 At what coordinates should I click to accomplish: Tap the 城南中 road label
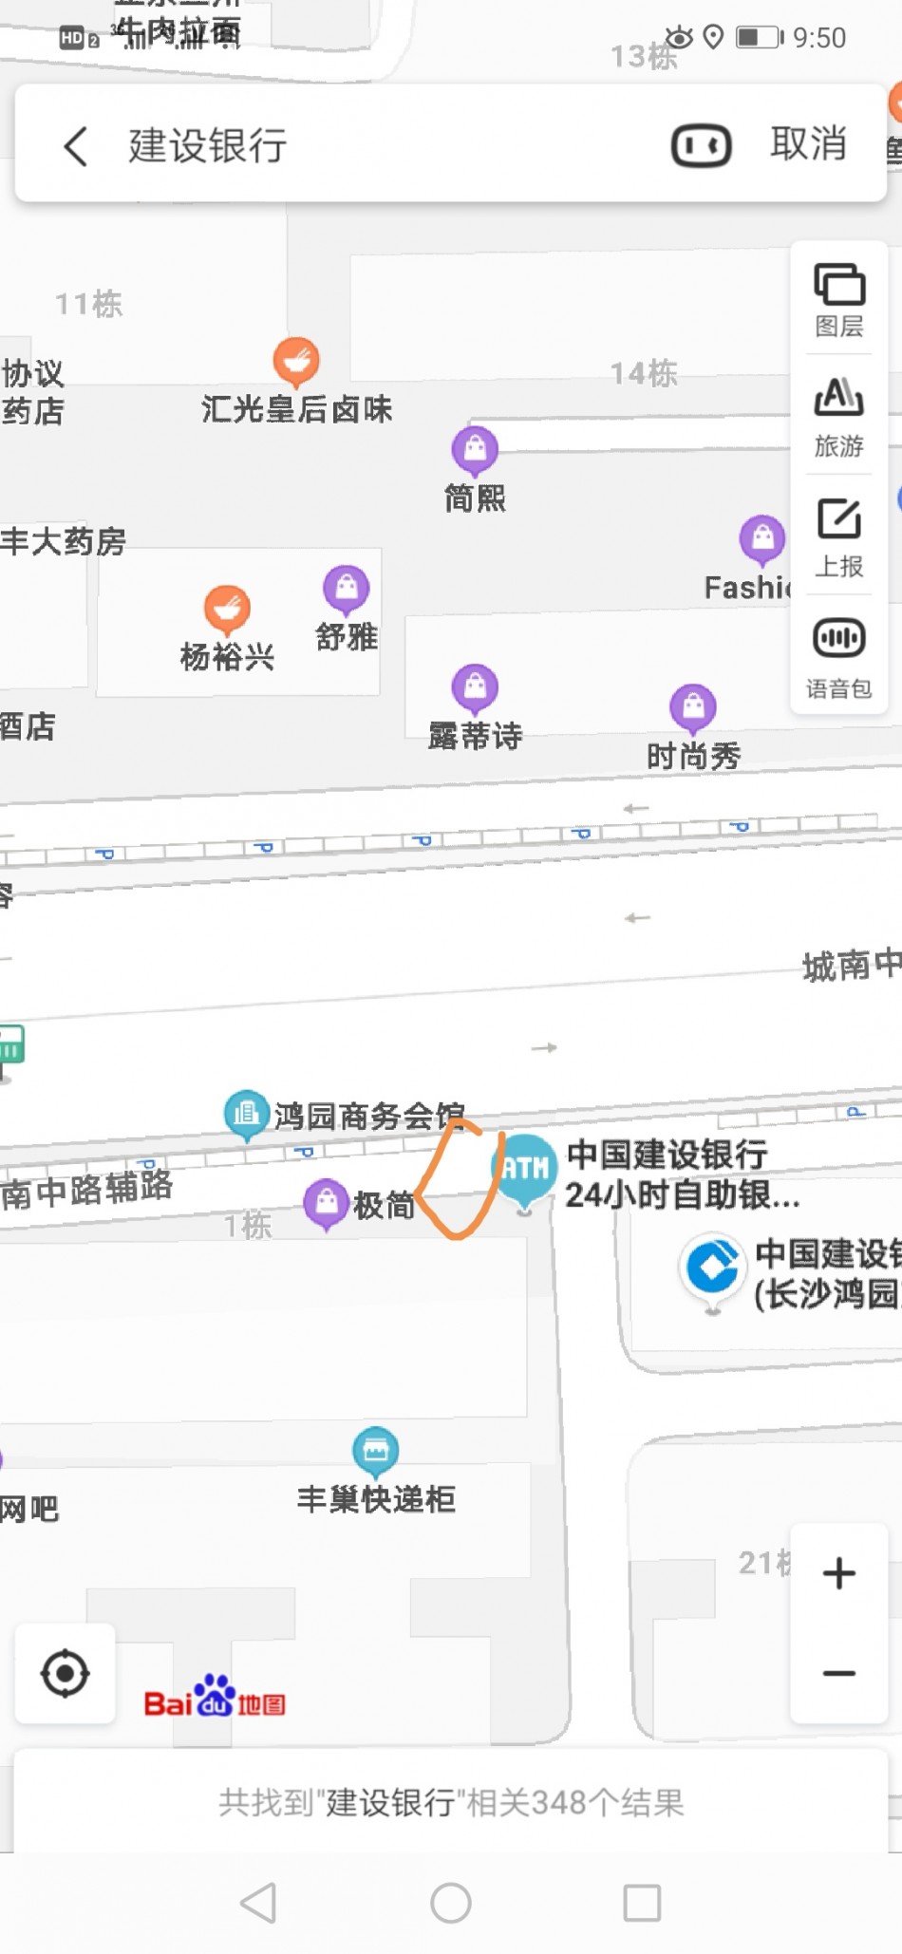852,966
